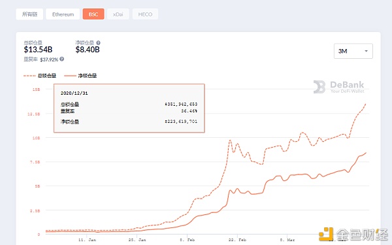The height and width of the screenshot is (245, 392).
Task: Switch to the xDai chain tab
Action: [x=118, y=14]
